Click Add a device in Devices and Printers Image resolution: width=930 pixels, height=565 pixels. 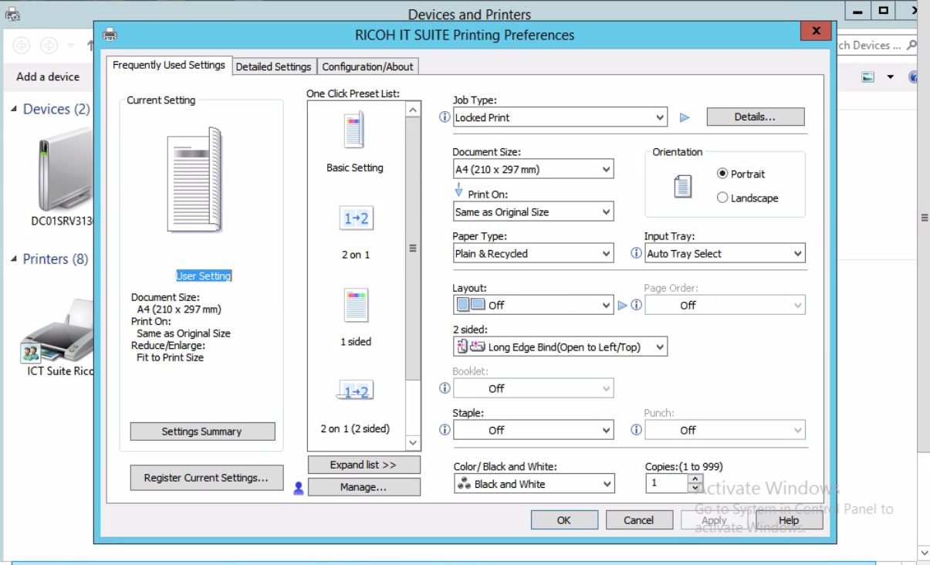(48, 76)
